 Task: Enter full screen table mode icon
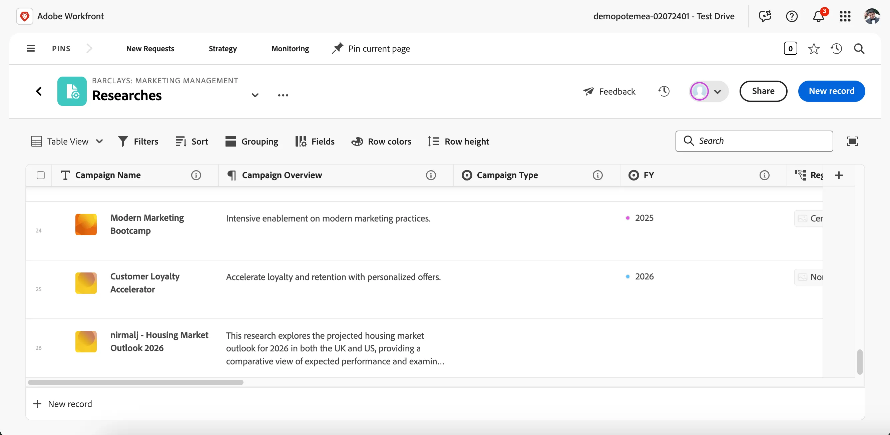[x=852, y=141]
